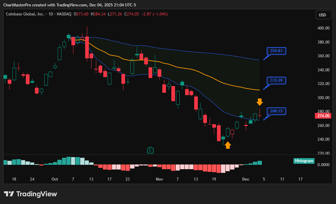Screen dimensions: 336x204
Task: Click the Dec date axis label
Action: tap(246, 179)
